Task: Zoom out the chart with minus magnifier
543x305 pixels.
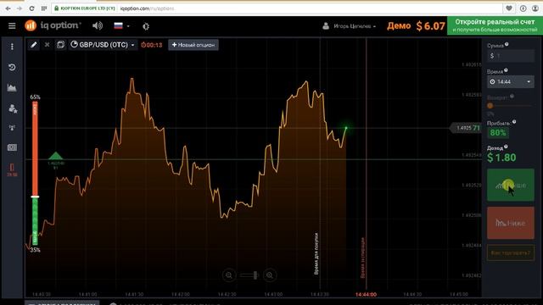Action: click(229, 275)
